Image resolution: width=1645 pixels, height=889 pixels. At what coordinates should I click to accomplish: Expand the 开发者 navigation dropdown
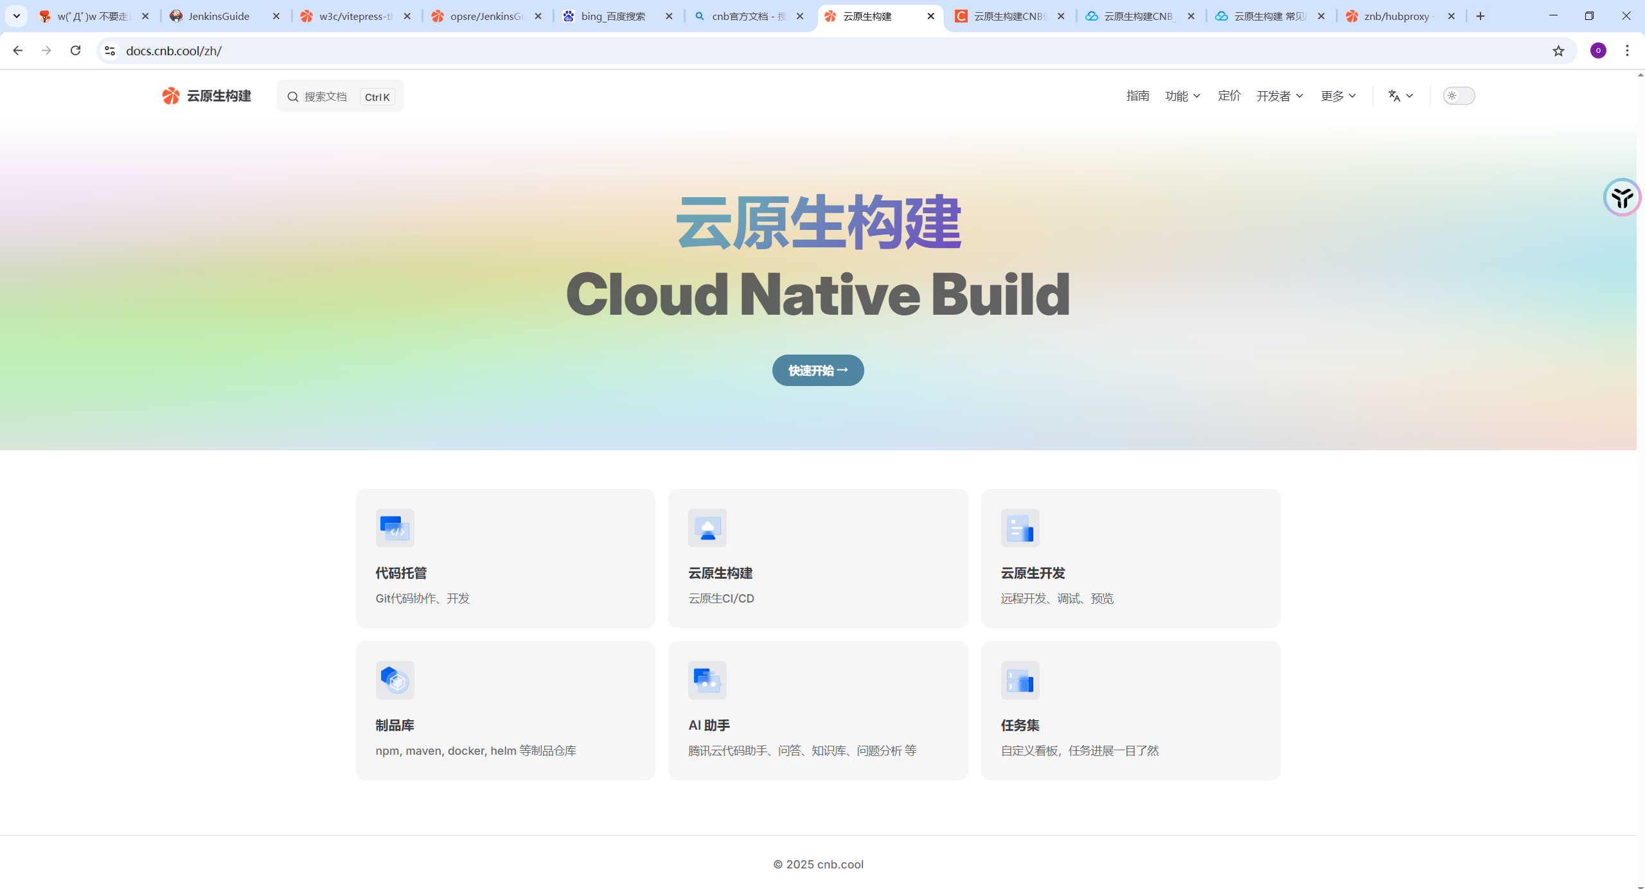[x=1279, y=96]
